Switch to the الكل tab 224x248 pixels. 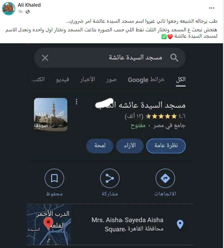[x=181, y=80]
